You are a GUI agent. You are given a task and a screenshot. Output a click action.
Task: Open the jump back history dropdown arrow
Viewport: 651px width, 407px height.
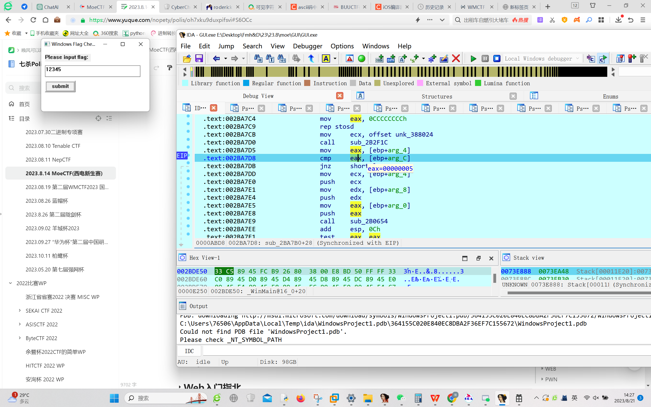click(x=226, y=59)
